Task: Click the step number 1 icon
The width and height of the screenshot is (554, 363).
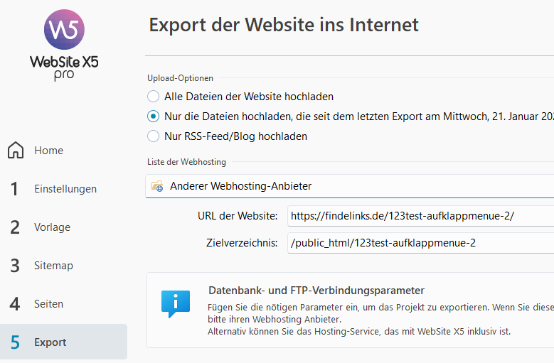Action: pos(14,189)
